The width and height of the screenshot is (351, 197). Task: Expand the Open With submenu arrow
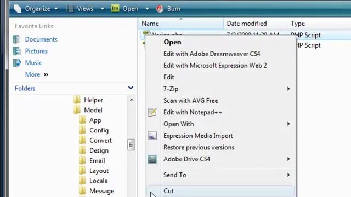click(x=288, y=124)
